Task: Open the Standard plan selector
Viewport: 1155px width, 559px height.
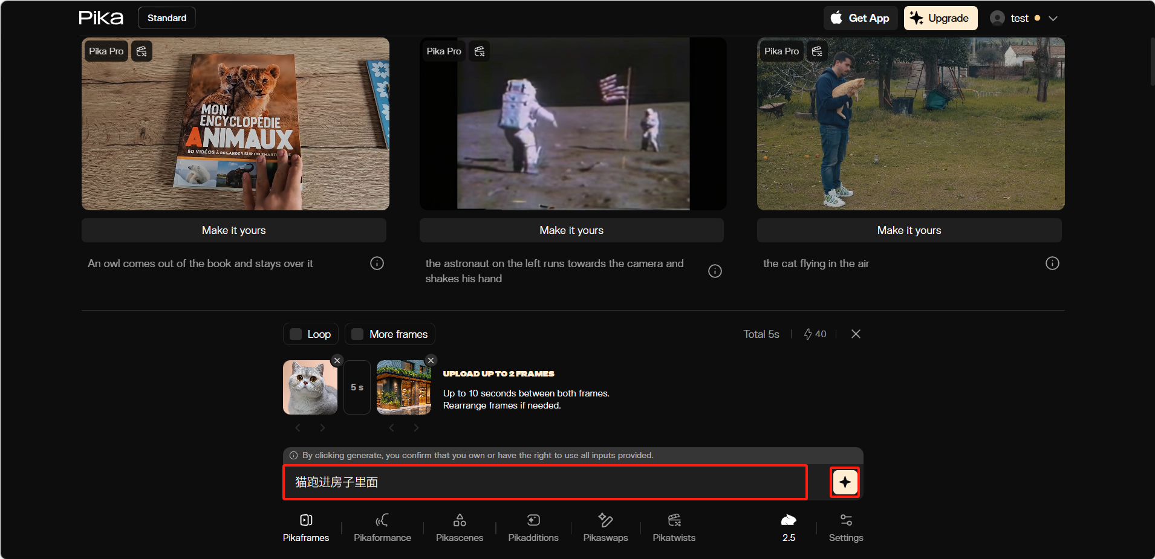Action: coord(167,18)
